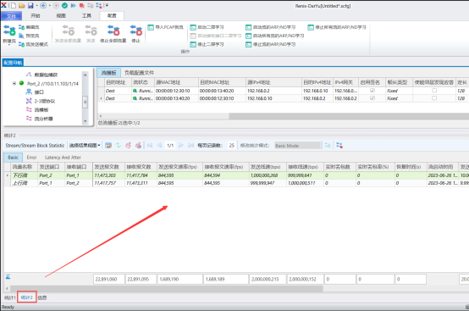Click the stream icon with red dot in statistics toolbar
Screen dimensions: 469x311
(339, 146)
